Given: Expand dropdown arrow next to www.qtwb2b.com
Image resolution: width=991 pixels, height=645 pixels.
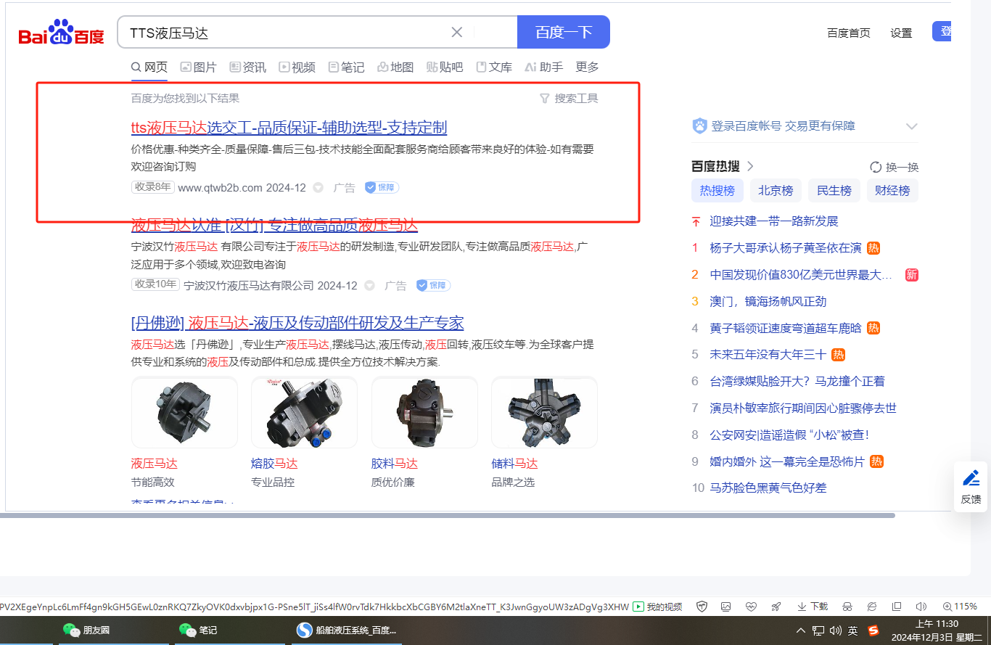Looking at the screenshot, I should pos(318,188).
